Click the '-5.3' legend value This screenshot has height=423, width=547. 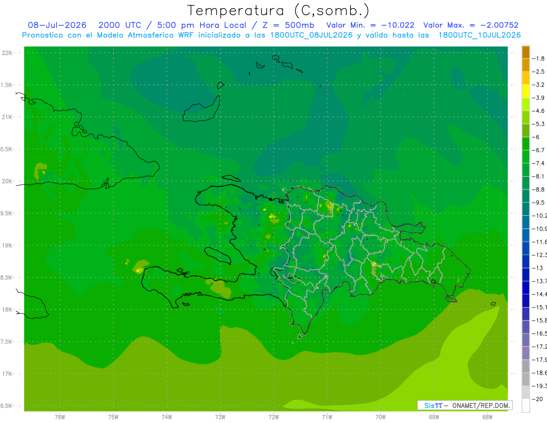click(x=539, y=124)
